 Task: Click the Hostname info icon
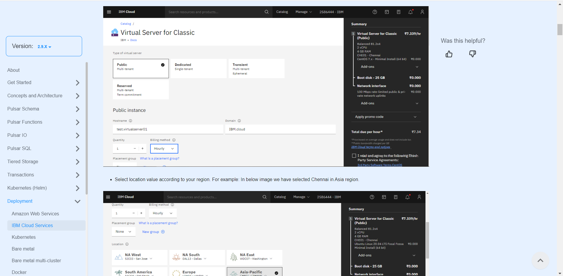pos(130,121)
